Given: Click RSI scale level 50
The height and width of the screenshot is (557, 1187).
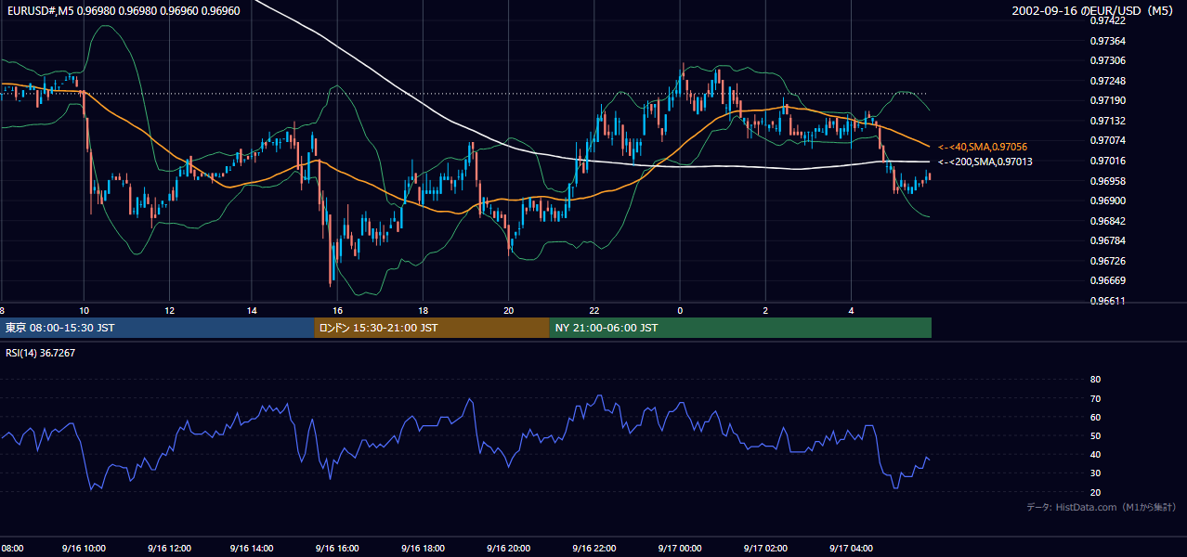Looking at the screenshot, I should point(1095,435).
